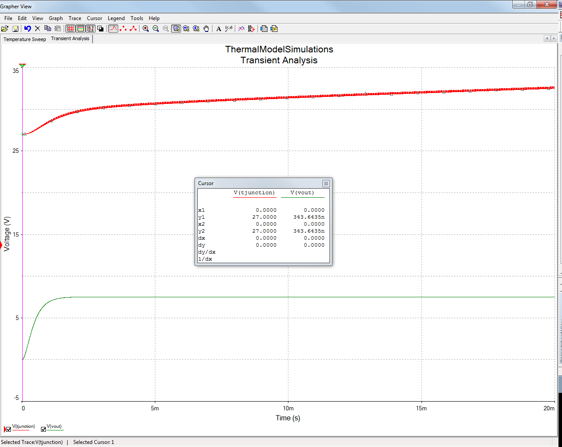Click the Time (s) axis label

[288, 418]
